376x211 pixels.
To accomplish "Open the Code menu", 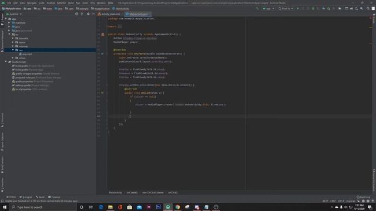I will 42,3.
